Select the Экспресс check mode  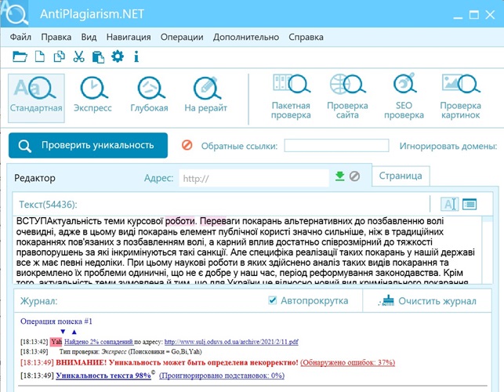point(92,94)
